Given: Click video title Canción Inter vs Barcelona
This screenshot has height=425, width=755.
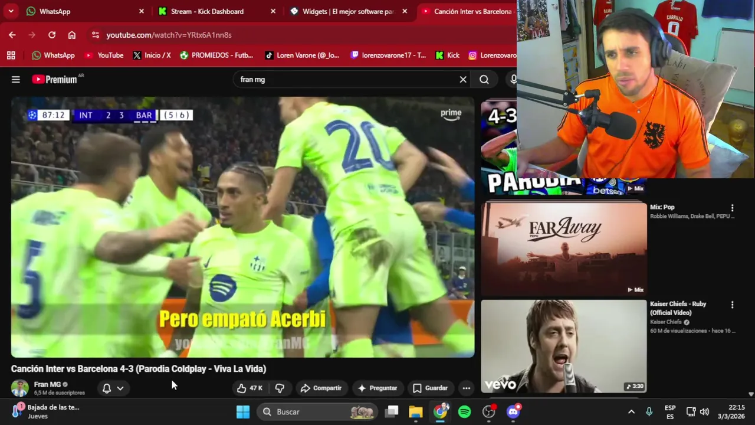Looking at the screenshot, I should click(139, 369).
